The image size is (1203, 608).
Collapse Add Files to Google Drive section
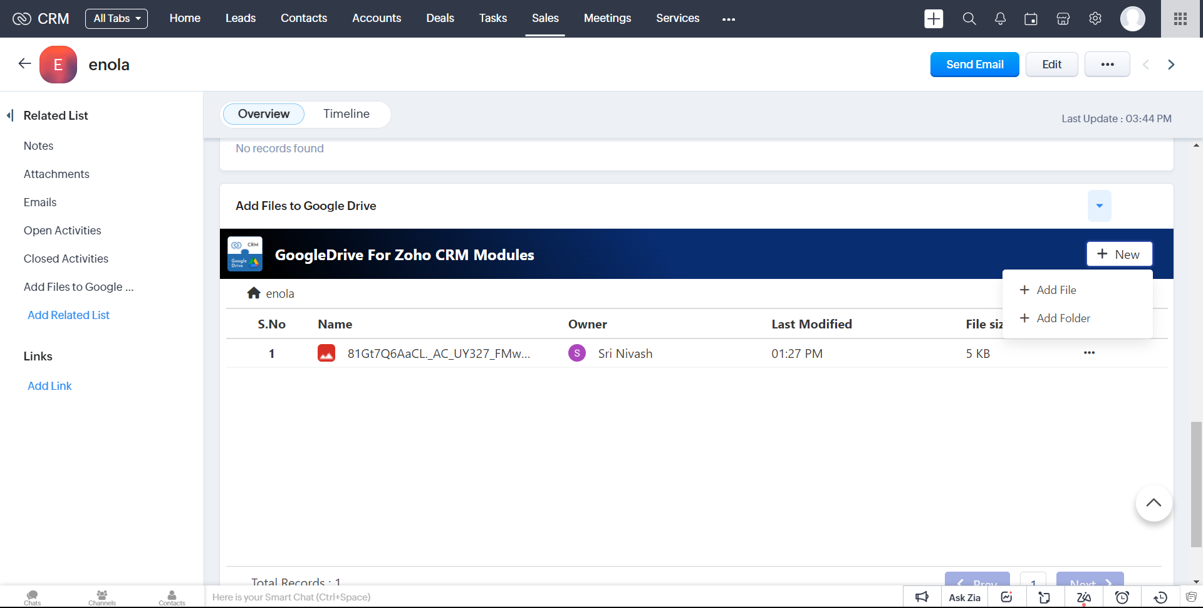(x=1099, y=206)
